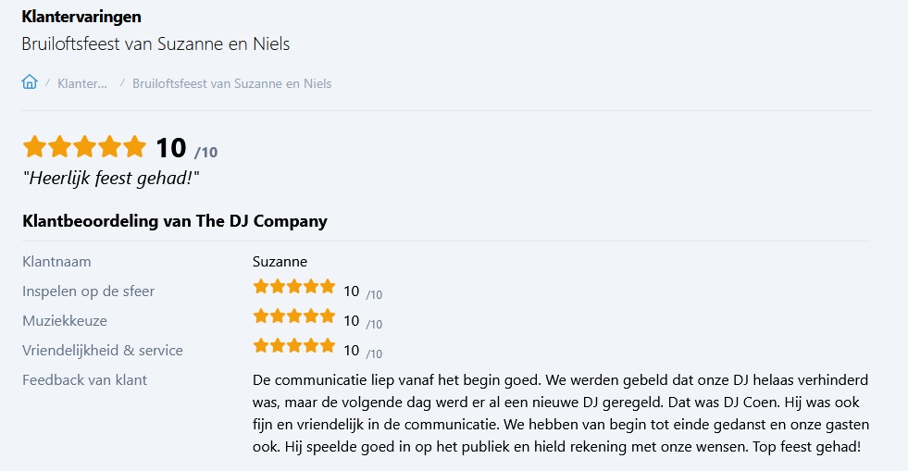Click heading "Klantbeoordeling van The DJ Company"
Screen dimensions: 908x471
click(174, 221)
